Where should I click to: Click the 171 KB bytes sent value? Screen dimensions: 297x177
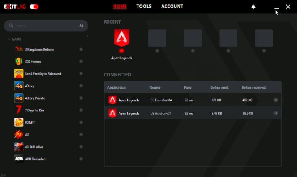(216, 100)
